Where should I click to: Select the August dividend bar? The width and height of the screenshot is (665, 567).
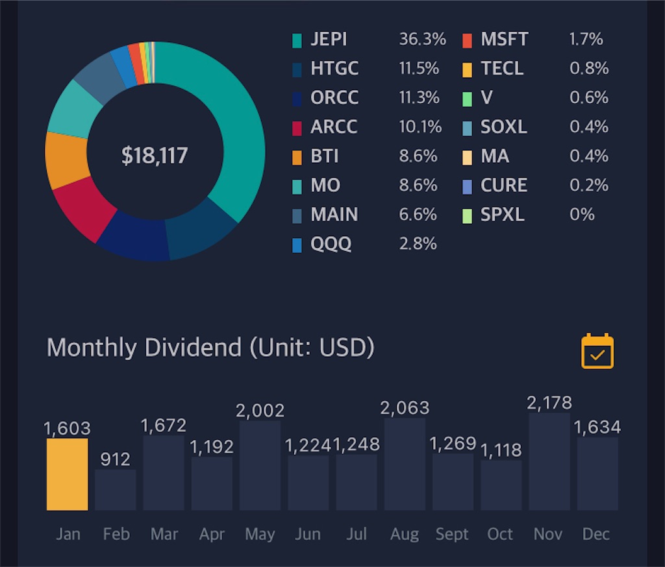click(x=405, y=464)
